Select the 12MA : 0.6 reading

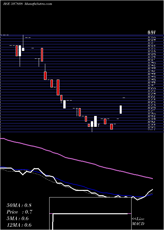point(19,225)
